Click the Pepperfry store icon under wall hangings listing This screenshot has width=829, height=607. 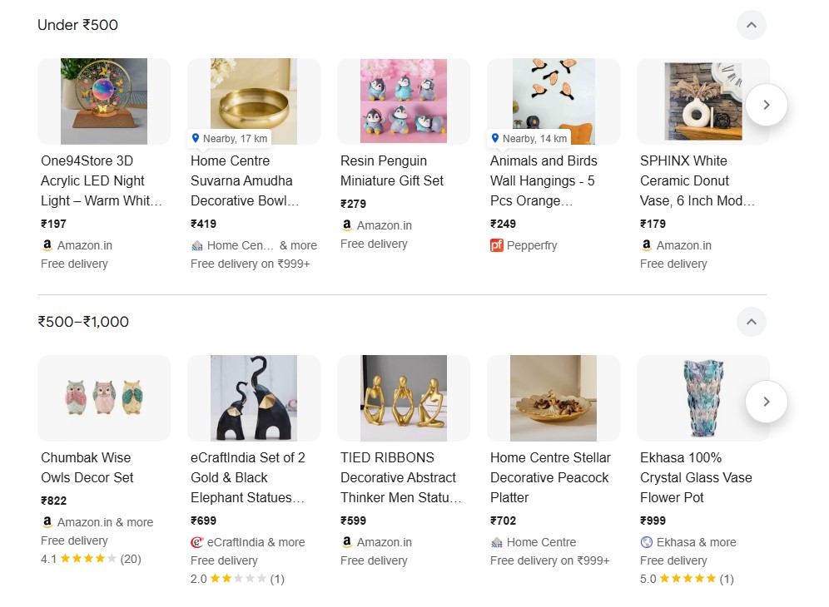click(499, 245)
